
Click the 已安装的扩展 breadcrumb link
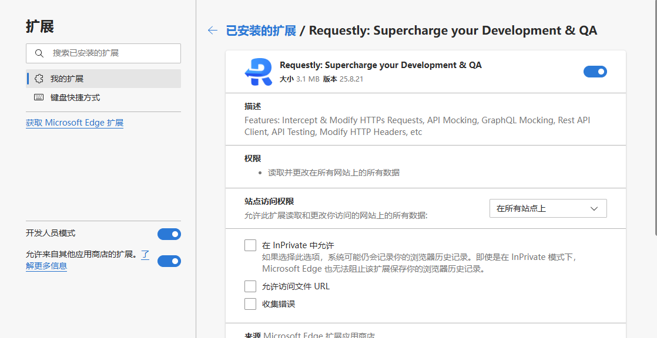click(x=261, y=31)
